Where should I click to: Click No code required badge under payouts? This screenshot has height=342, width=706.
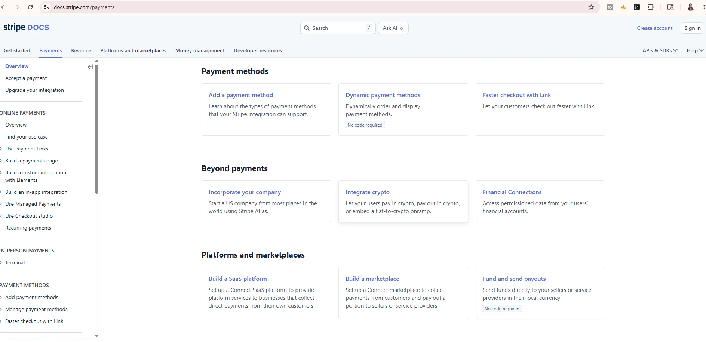502,309
